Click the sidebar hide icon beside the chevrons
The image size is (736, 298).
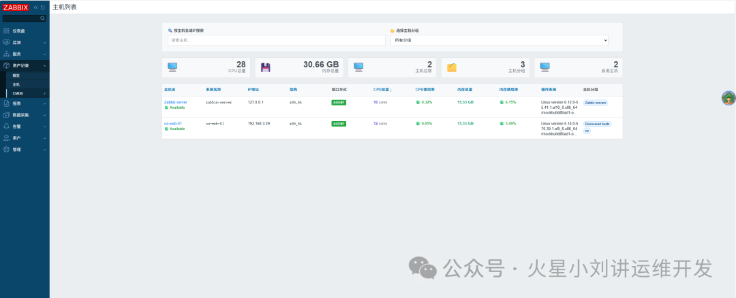click(43, 7)
